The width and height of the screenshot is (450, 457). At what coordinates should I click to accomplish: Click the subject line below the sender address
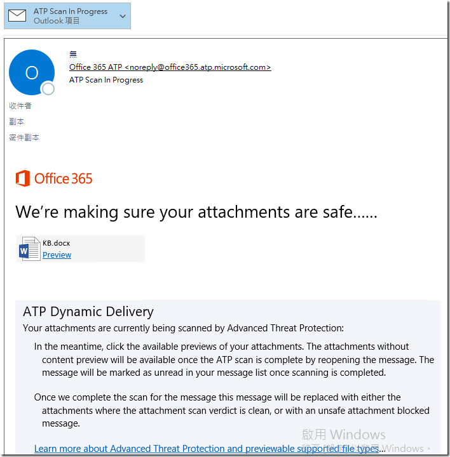tap(106, 80)
